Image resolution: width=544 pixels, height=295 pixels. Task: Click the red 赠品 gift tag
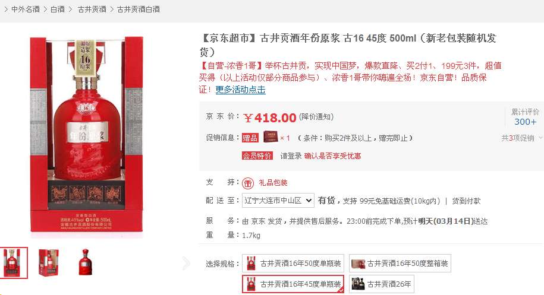250,138
